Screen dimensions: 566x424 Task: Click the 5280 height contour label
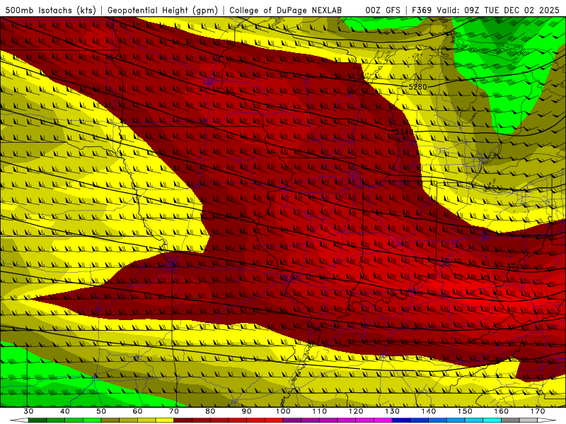[x=417, y=87]
